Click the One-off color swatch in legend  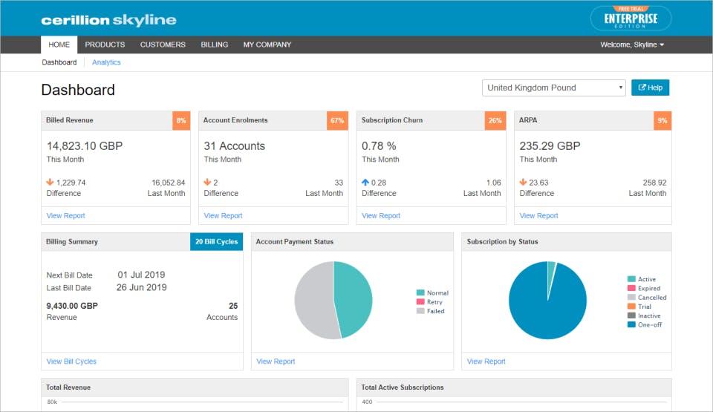(x=631, y=324)
